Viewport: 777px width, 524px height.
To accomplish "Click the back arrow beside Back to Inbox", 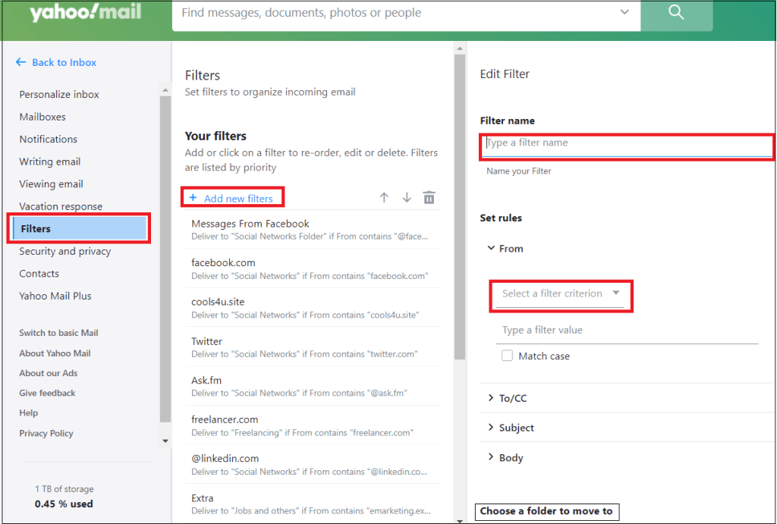I will (20, 62).
